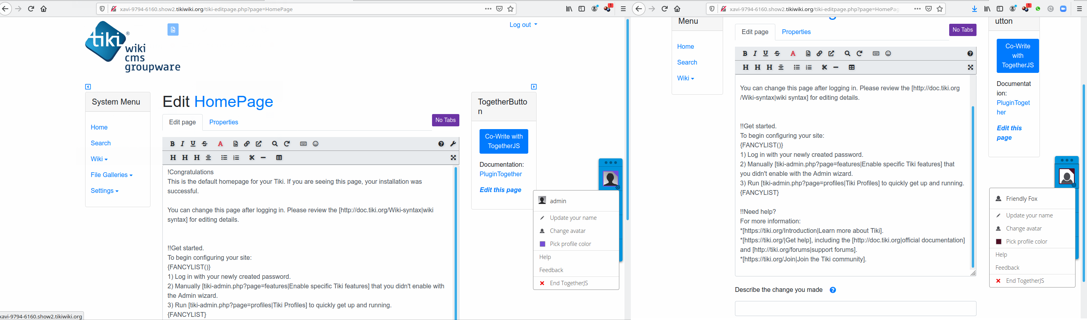Click Co-Write with TogetherJS in left window
This screenshot has height=320, width=1087.
pyautogui.click(x=504, y=141)
